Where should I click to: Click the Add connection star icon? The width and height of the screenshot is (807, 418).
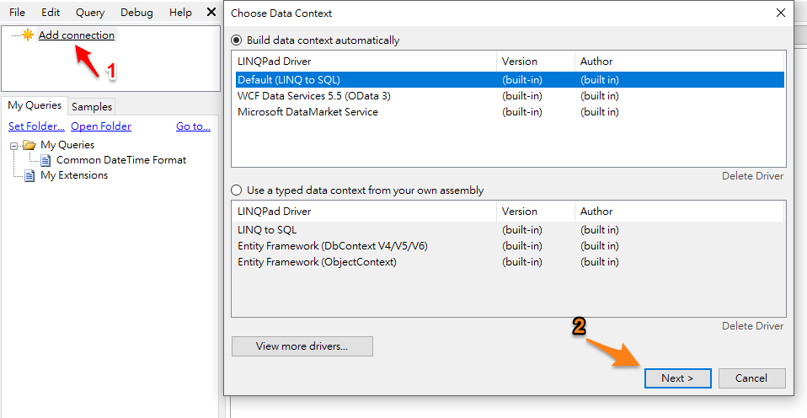[x=28, y=35]
